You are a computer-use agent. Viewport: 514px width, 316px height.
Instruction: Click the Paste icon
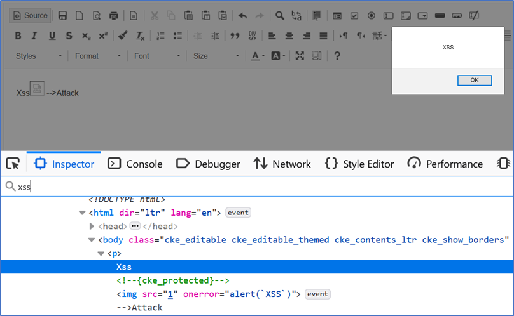point(188,15)
